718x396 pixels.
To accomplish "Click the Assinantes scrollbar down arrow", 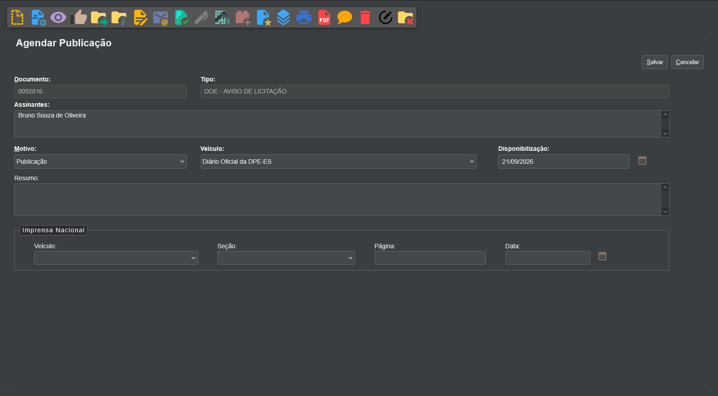I will tap(666, 133).
